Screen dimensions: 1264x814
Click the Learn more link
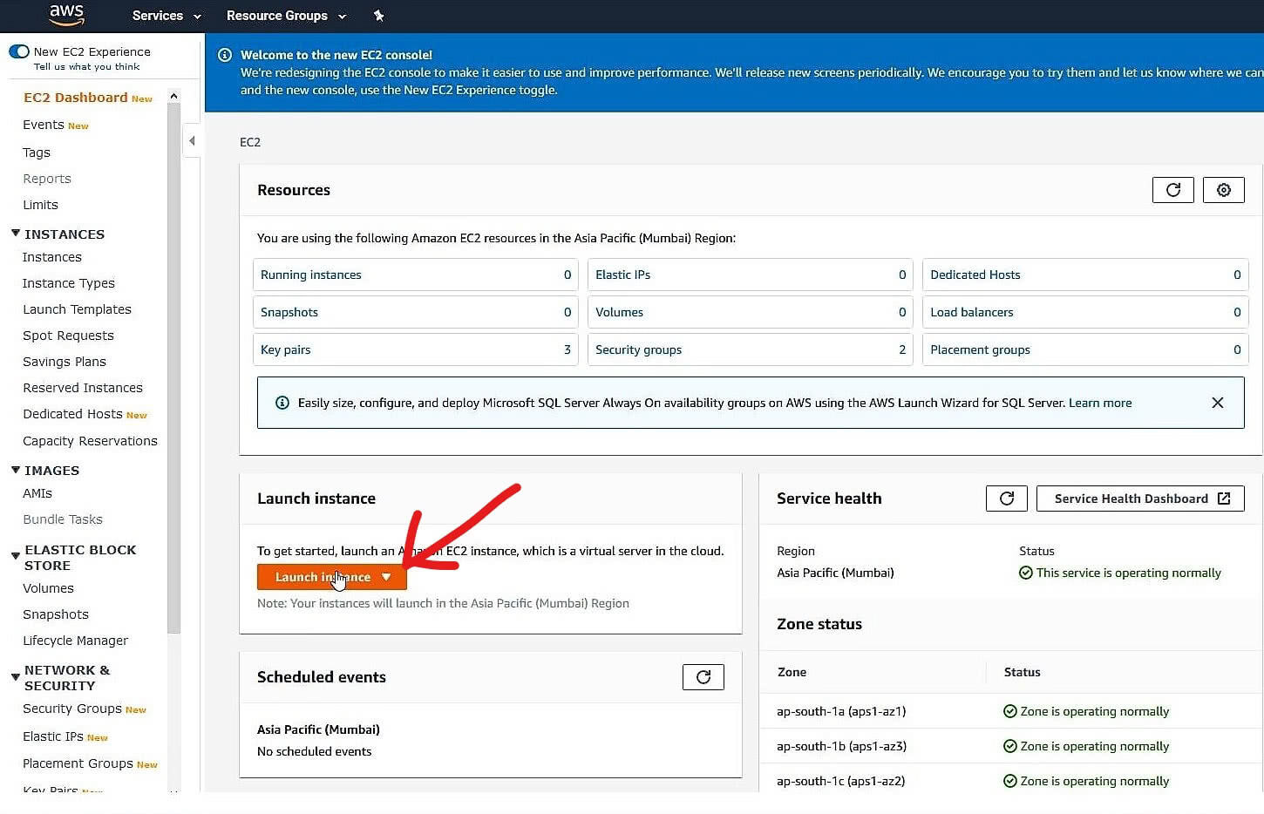1099,403
